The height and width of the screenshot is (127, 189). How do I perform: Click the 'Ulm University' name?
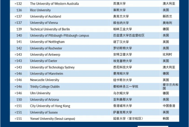(x=40, y=93)
